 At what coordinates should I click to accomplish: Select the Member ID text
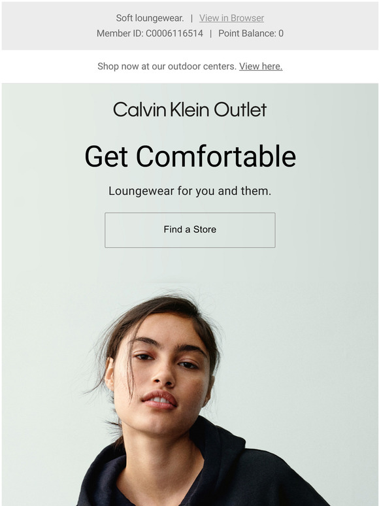[x=150, y=33]
